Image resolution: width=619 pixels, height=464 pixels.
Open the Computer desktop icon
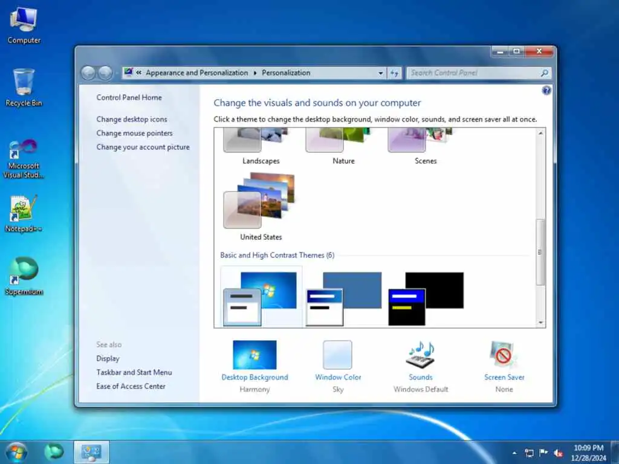pos(24,25)
